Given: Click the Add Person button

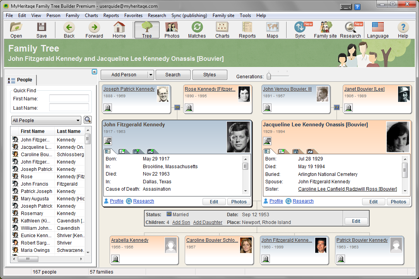Looking at the screenshot, I should pyautogui.click(x=124, y=75).
